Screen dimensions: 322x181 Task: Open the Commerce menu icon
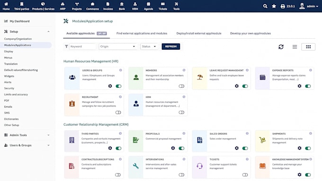pyautogui.click(x=92, y=4)
